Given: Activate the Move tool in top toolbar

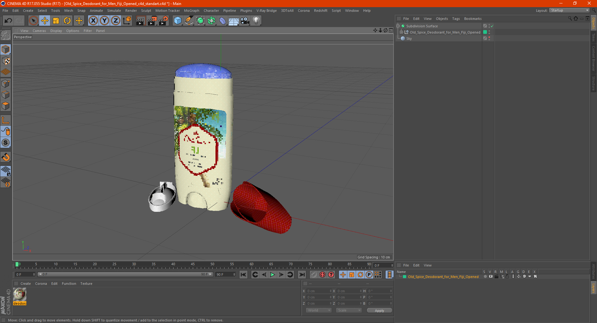Looking at the screenshot, I should click(45, 21).
